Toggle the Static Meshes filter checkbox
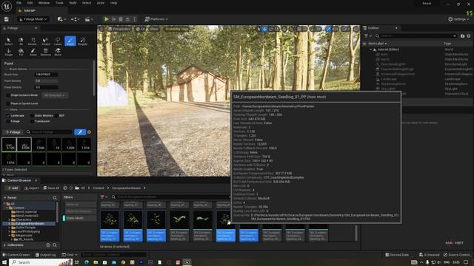474x266 pixels. click(32, 115)
